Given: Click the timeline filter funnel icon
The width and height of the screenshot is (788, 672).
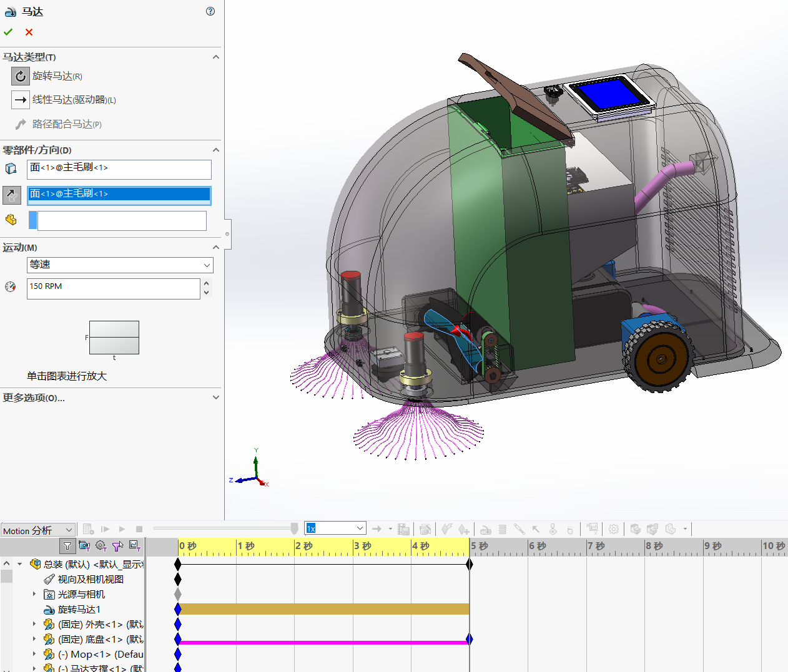Looking at the screenshot, I should [67, 546].
